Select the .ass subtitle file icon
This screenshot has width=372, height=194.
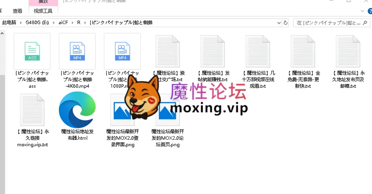pos(32,51)
